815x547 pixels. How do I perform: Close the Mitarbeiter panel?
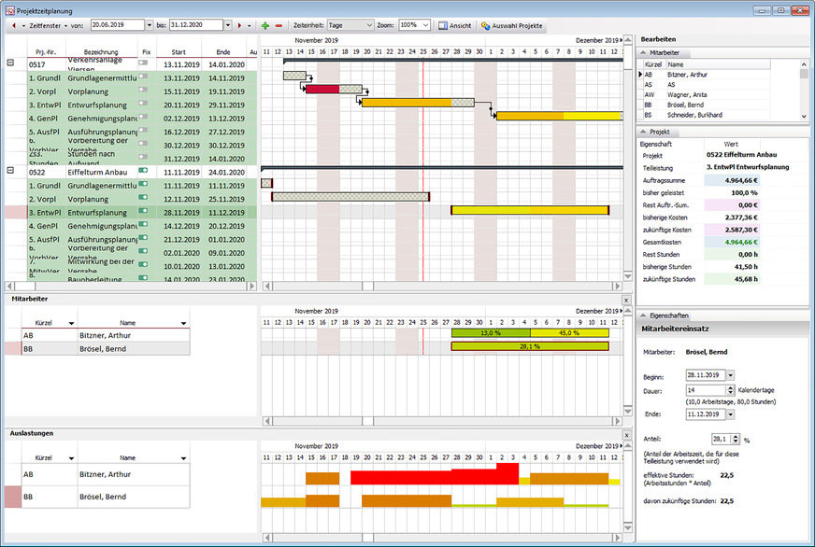[626, 300]
